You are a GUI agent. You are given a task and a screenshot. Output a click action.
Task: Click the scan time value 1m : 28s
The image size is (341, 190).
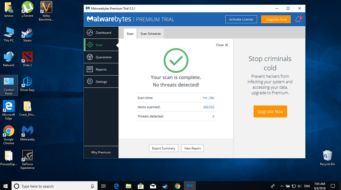[208, 98]
